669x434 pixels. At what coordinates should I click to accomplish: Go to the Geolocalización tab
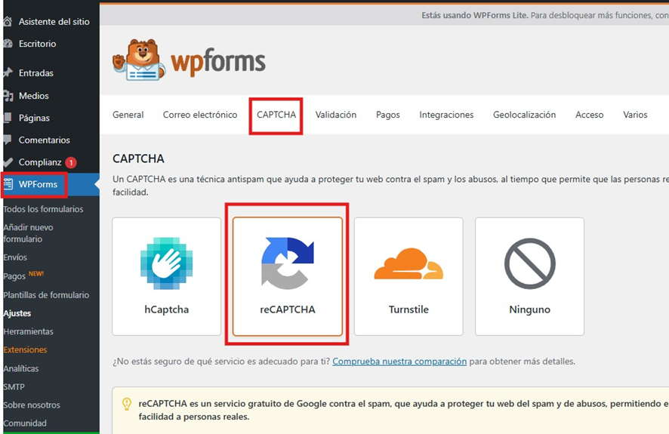[x=524, y=115]
